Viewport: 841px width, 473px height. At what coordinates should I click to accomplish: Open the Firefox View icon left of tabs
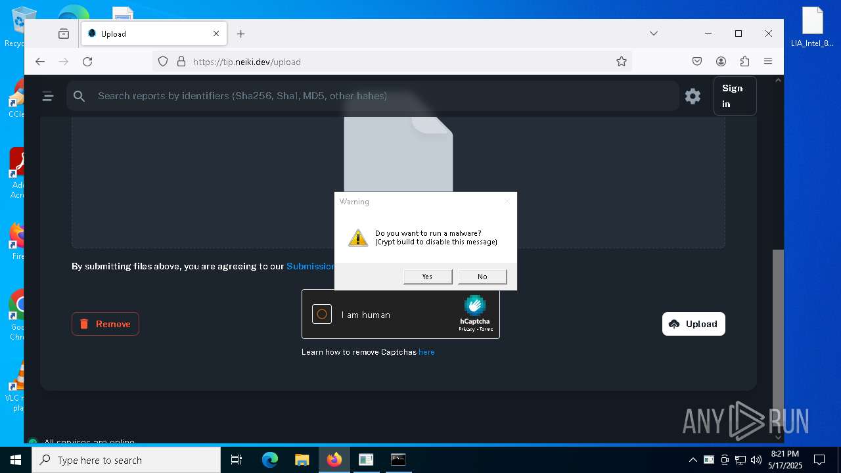click(64, 34)
